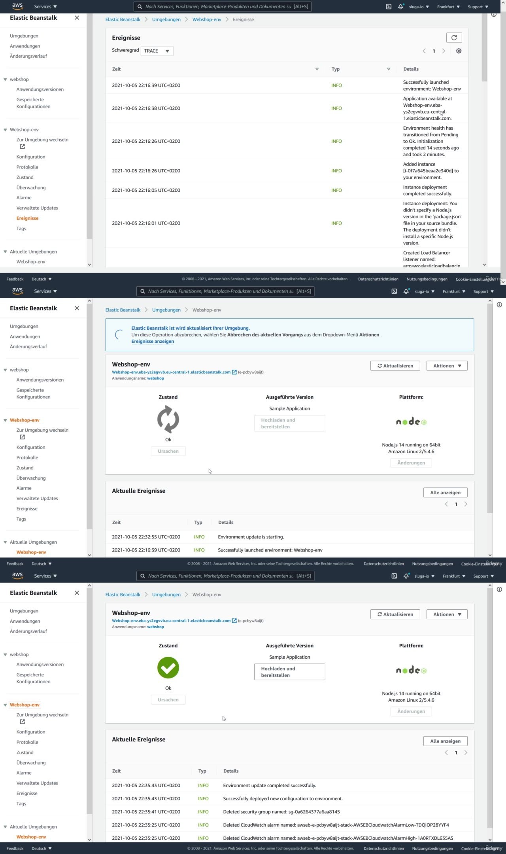The width and height of the screenshot is (506, 854).
Task: Refresh the Ereignisse events list
Action: point(454,38)
